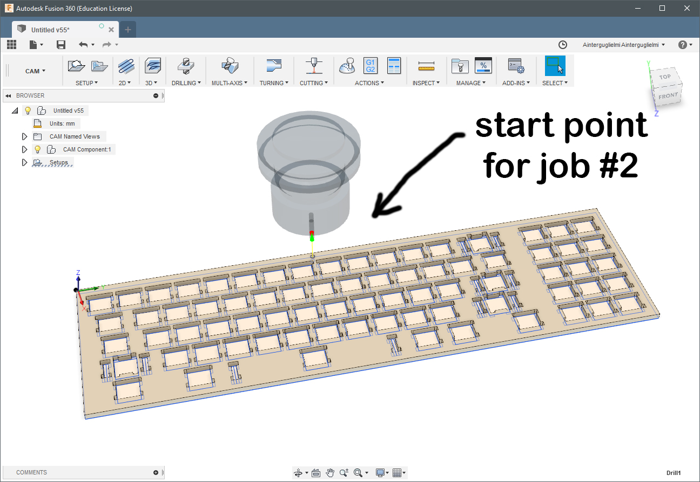Open the Tool Library icon in Manage
The image size is (700, 482).
(x=460, y=66)
